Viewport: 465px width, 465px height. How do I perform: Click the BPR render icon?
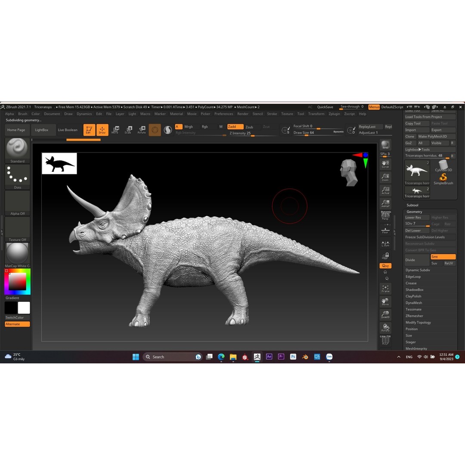coord(385,145)
